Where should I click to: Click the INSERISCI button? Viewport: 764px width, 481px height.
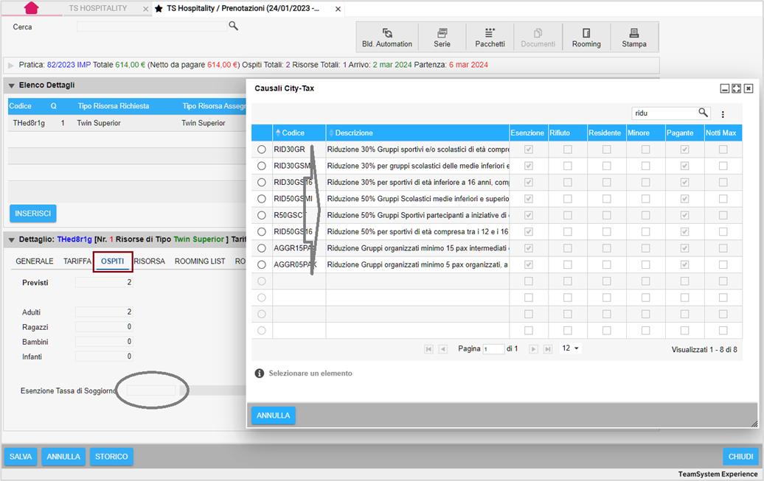(x=32, y=214)
